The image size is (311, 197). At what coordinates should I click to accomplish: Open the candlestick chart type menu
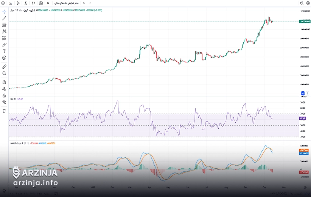(x=18, y=3)
